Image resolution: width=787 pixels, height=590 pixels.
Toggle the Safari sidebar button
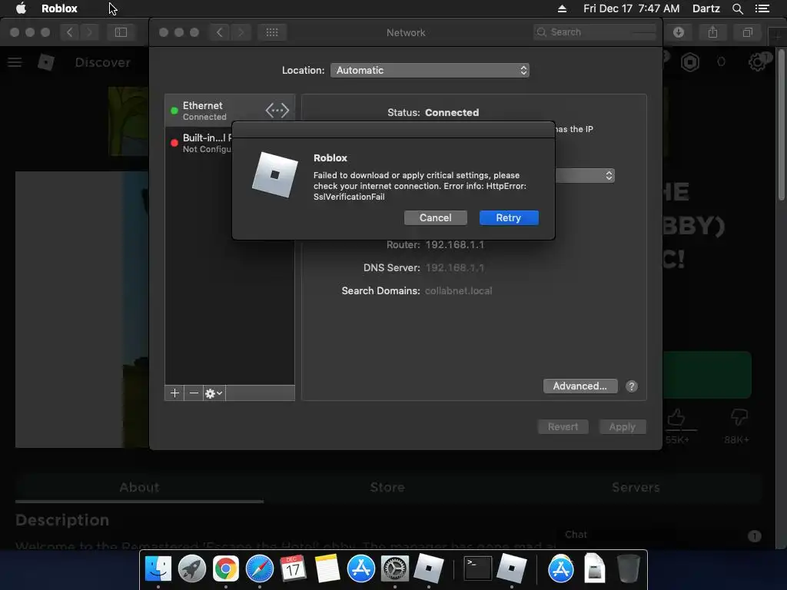click(x=121, y=32)
